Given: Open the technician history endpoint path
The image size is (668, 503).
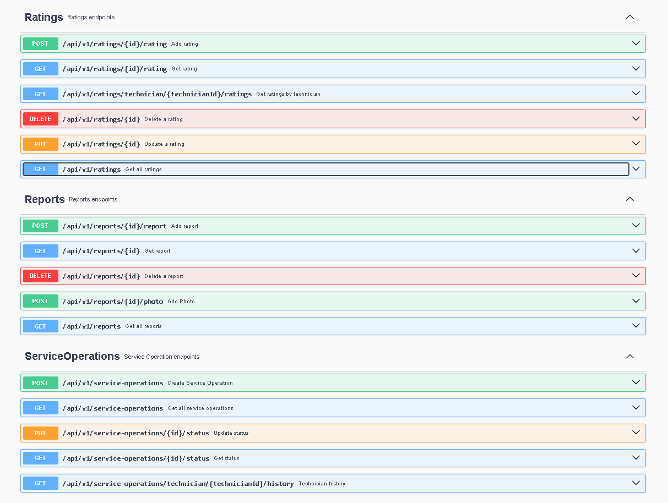Looking at the screenshot, I should click(x=178, y=484).
